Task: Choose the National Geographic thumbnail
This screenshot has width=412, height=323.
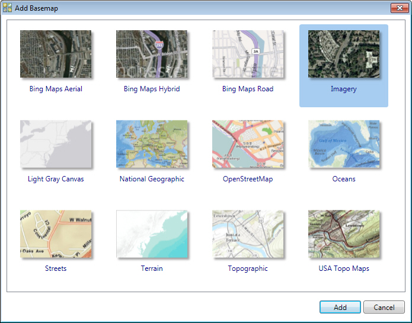Action: (152, 144)
